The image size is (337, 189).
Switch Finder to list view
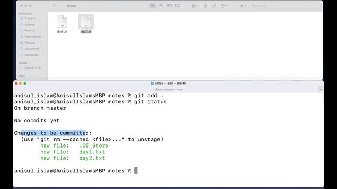161,6
